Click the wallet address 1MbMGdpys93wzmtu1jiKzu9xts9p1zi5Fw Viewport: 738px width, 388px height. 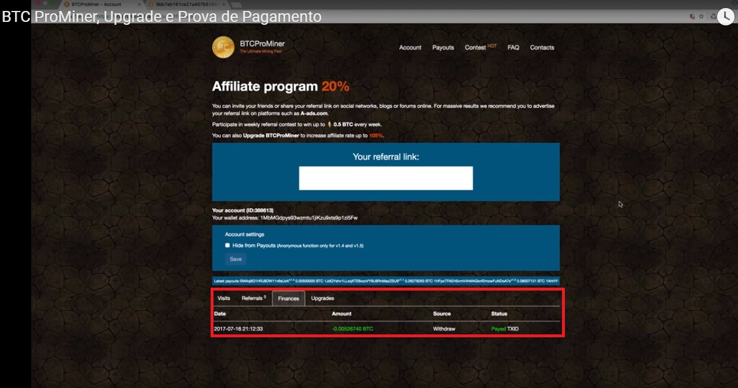pyautogui.click(x=309, y=218)
